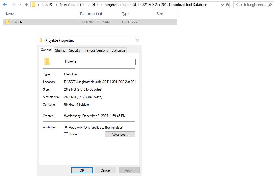Image resolution: width=278 pixels, height=187 pixels.
Task: Open the Security tab
Action: [74, 50]
